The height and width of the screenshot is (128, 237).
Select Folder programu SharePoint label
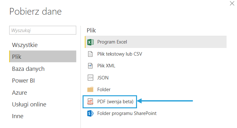(127, 113)
